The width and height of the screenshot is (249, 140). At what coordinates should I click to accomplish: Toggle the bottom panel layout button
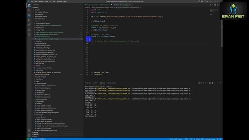(202, 2)
